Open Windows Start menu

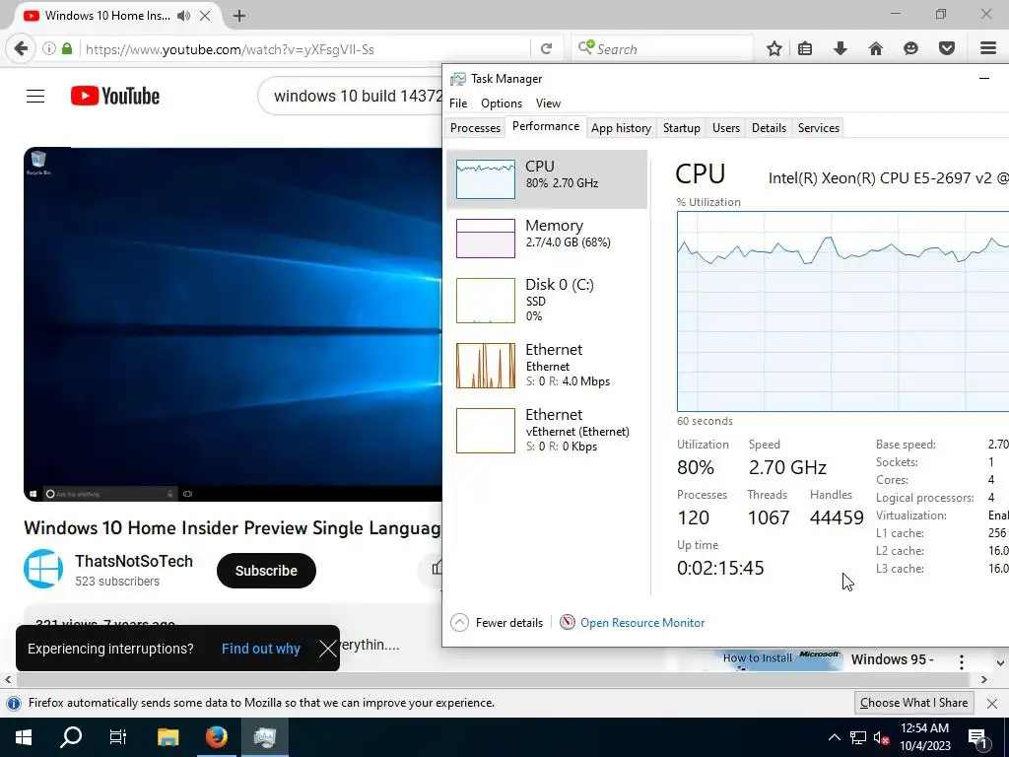24,737
